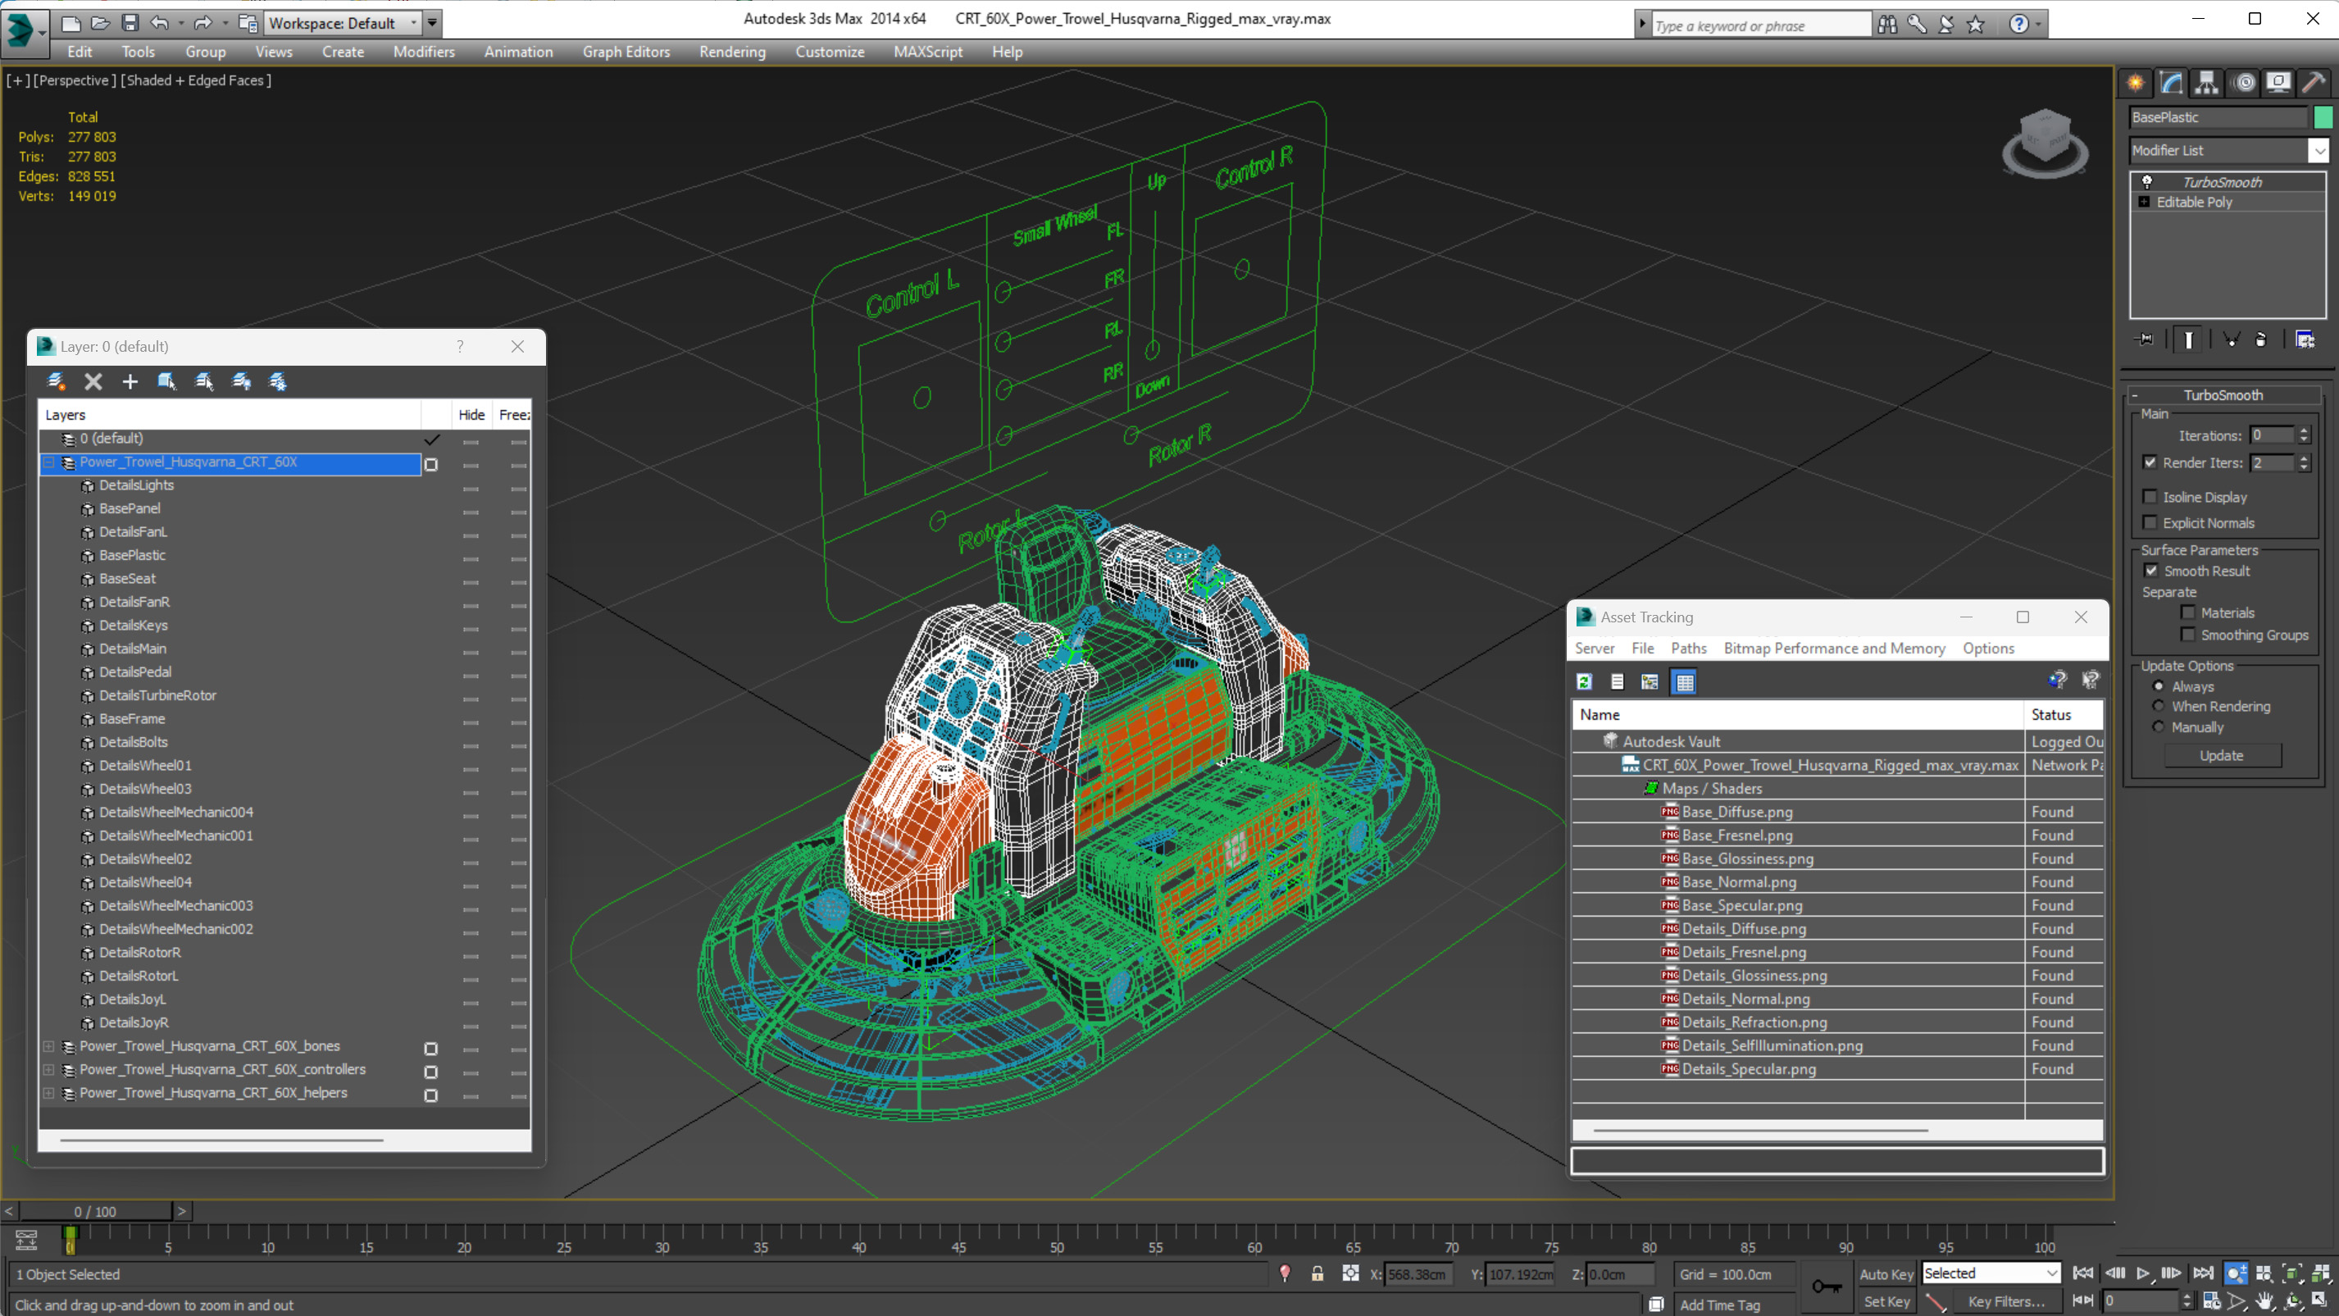2339x1316 pixels.
Task: Open the Hierarchy command panel tab
Action: pos(2206,83)
